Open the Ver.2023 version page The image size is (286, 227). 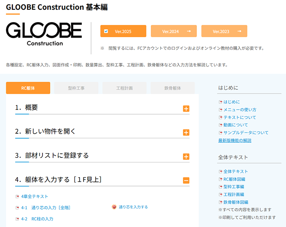point(224,31)
